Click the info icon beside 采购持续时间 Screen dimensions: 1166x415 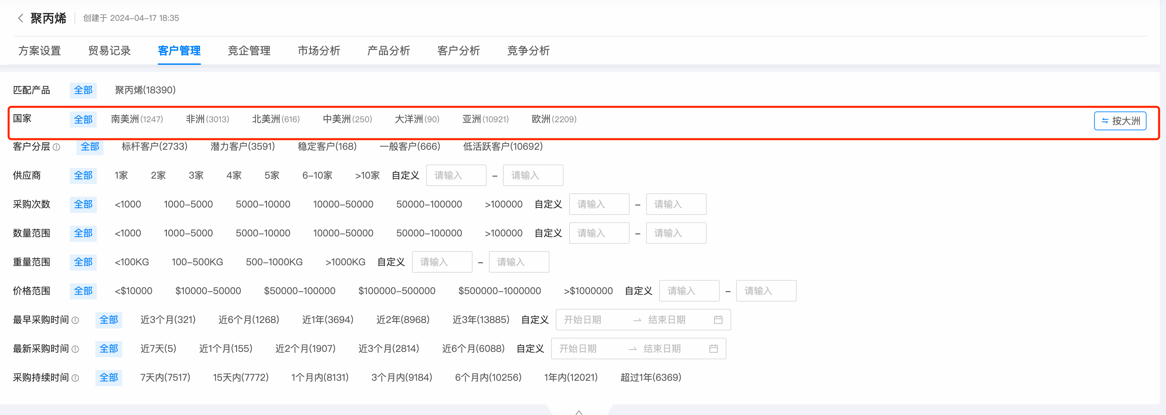(76, 378)
